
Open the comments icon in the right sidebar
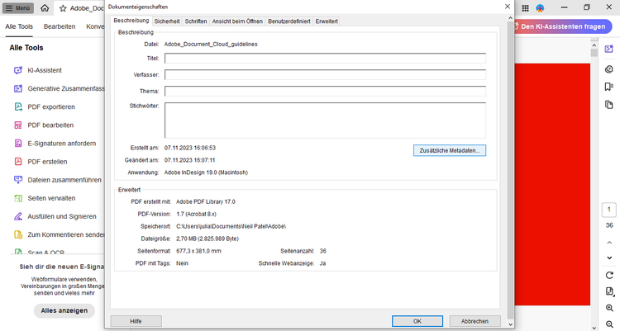(x=609, y=69)
